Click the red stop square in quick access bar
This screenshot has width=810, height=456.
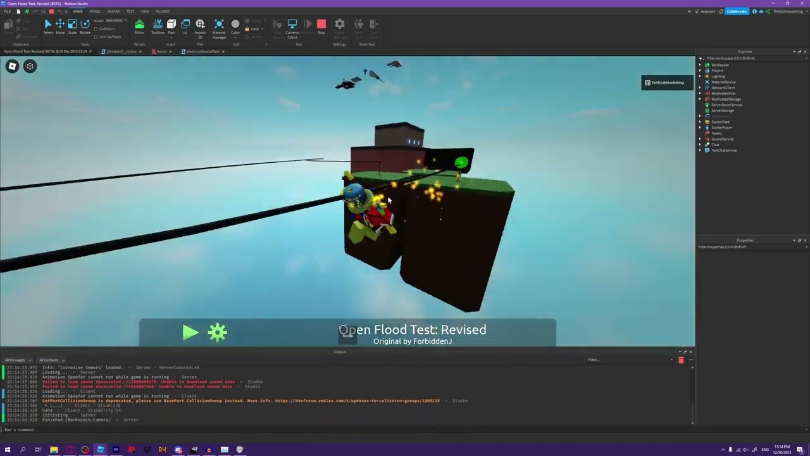[x=51, y=11]
